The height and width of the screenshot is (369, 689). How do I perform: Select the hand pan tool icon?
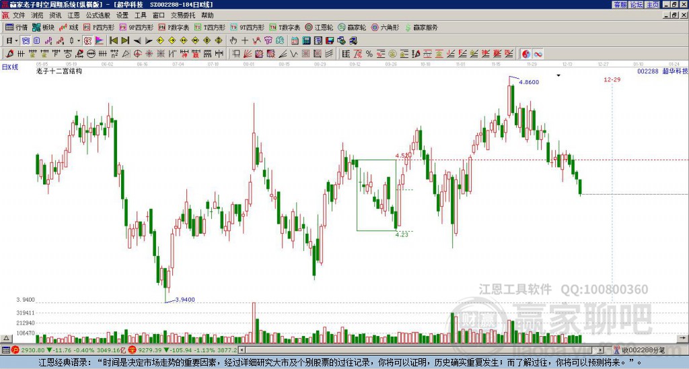tap(233, 41)
